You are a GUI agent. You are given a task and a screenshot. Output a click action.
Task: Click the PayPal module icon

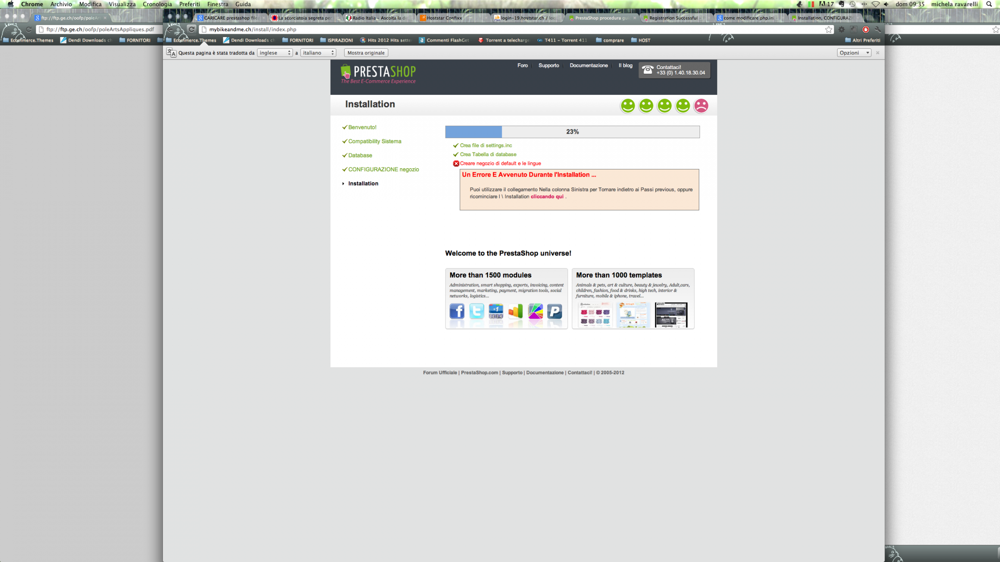555,311
